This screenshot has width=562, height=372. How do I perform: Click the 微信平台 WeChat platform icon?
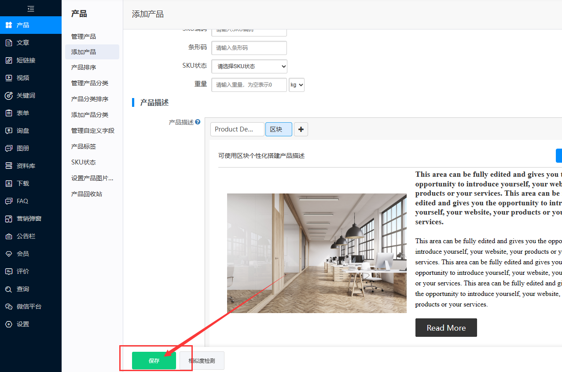click(x=8, y=306)
